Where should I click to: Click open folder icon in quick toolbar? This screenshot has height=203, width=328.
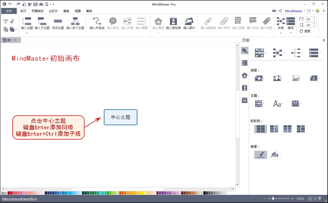tap(29, 4)
